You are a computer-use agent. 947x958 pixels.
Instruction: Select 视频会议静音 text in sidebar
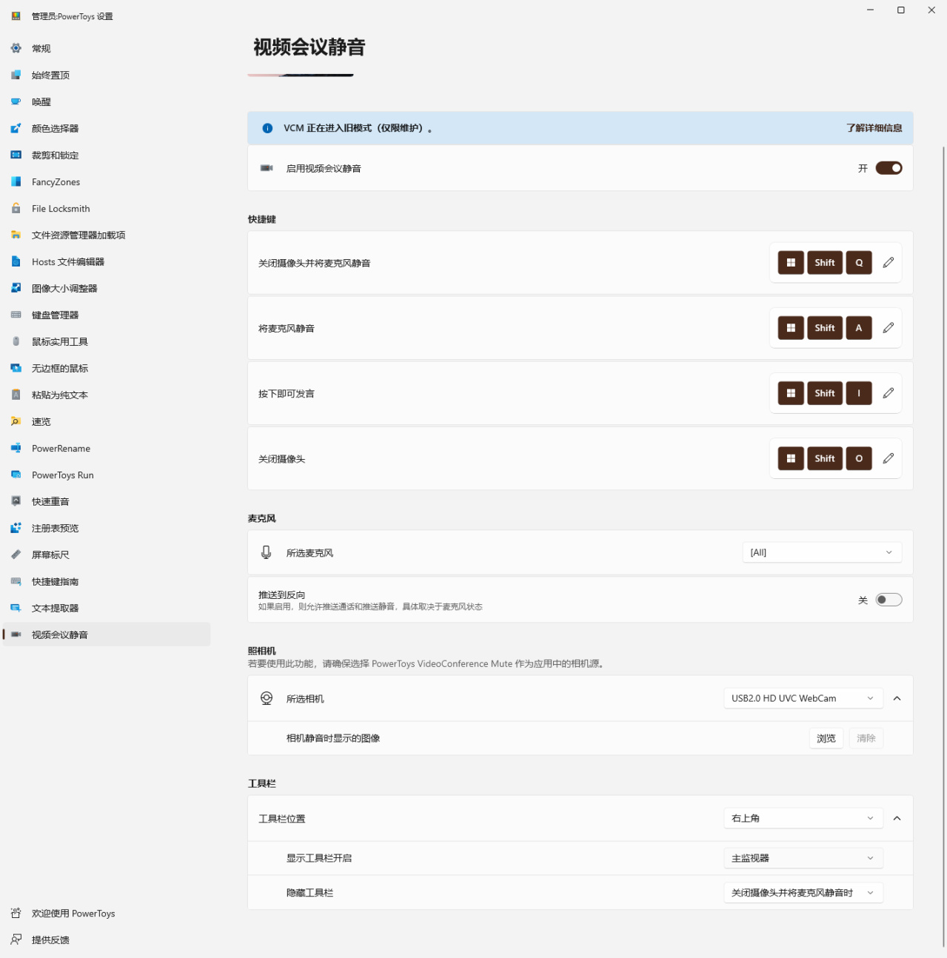(x=60, y=634)
